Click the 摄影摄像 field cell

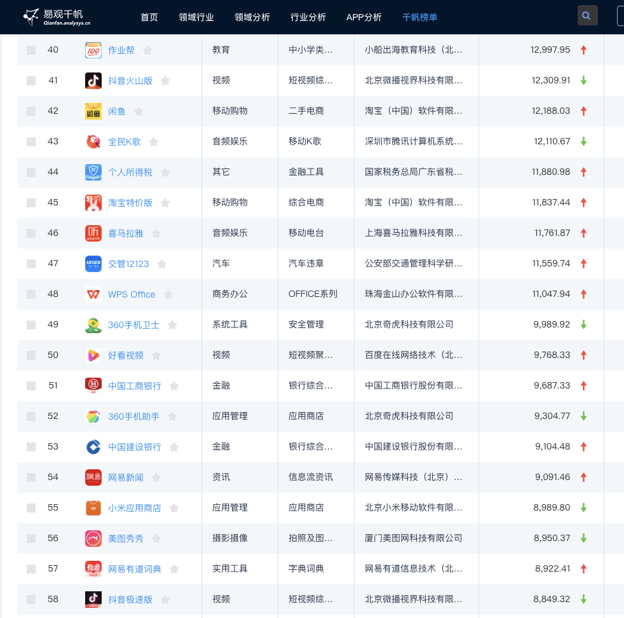pyautogui.click(x=230, y=538)
